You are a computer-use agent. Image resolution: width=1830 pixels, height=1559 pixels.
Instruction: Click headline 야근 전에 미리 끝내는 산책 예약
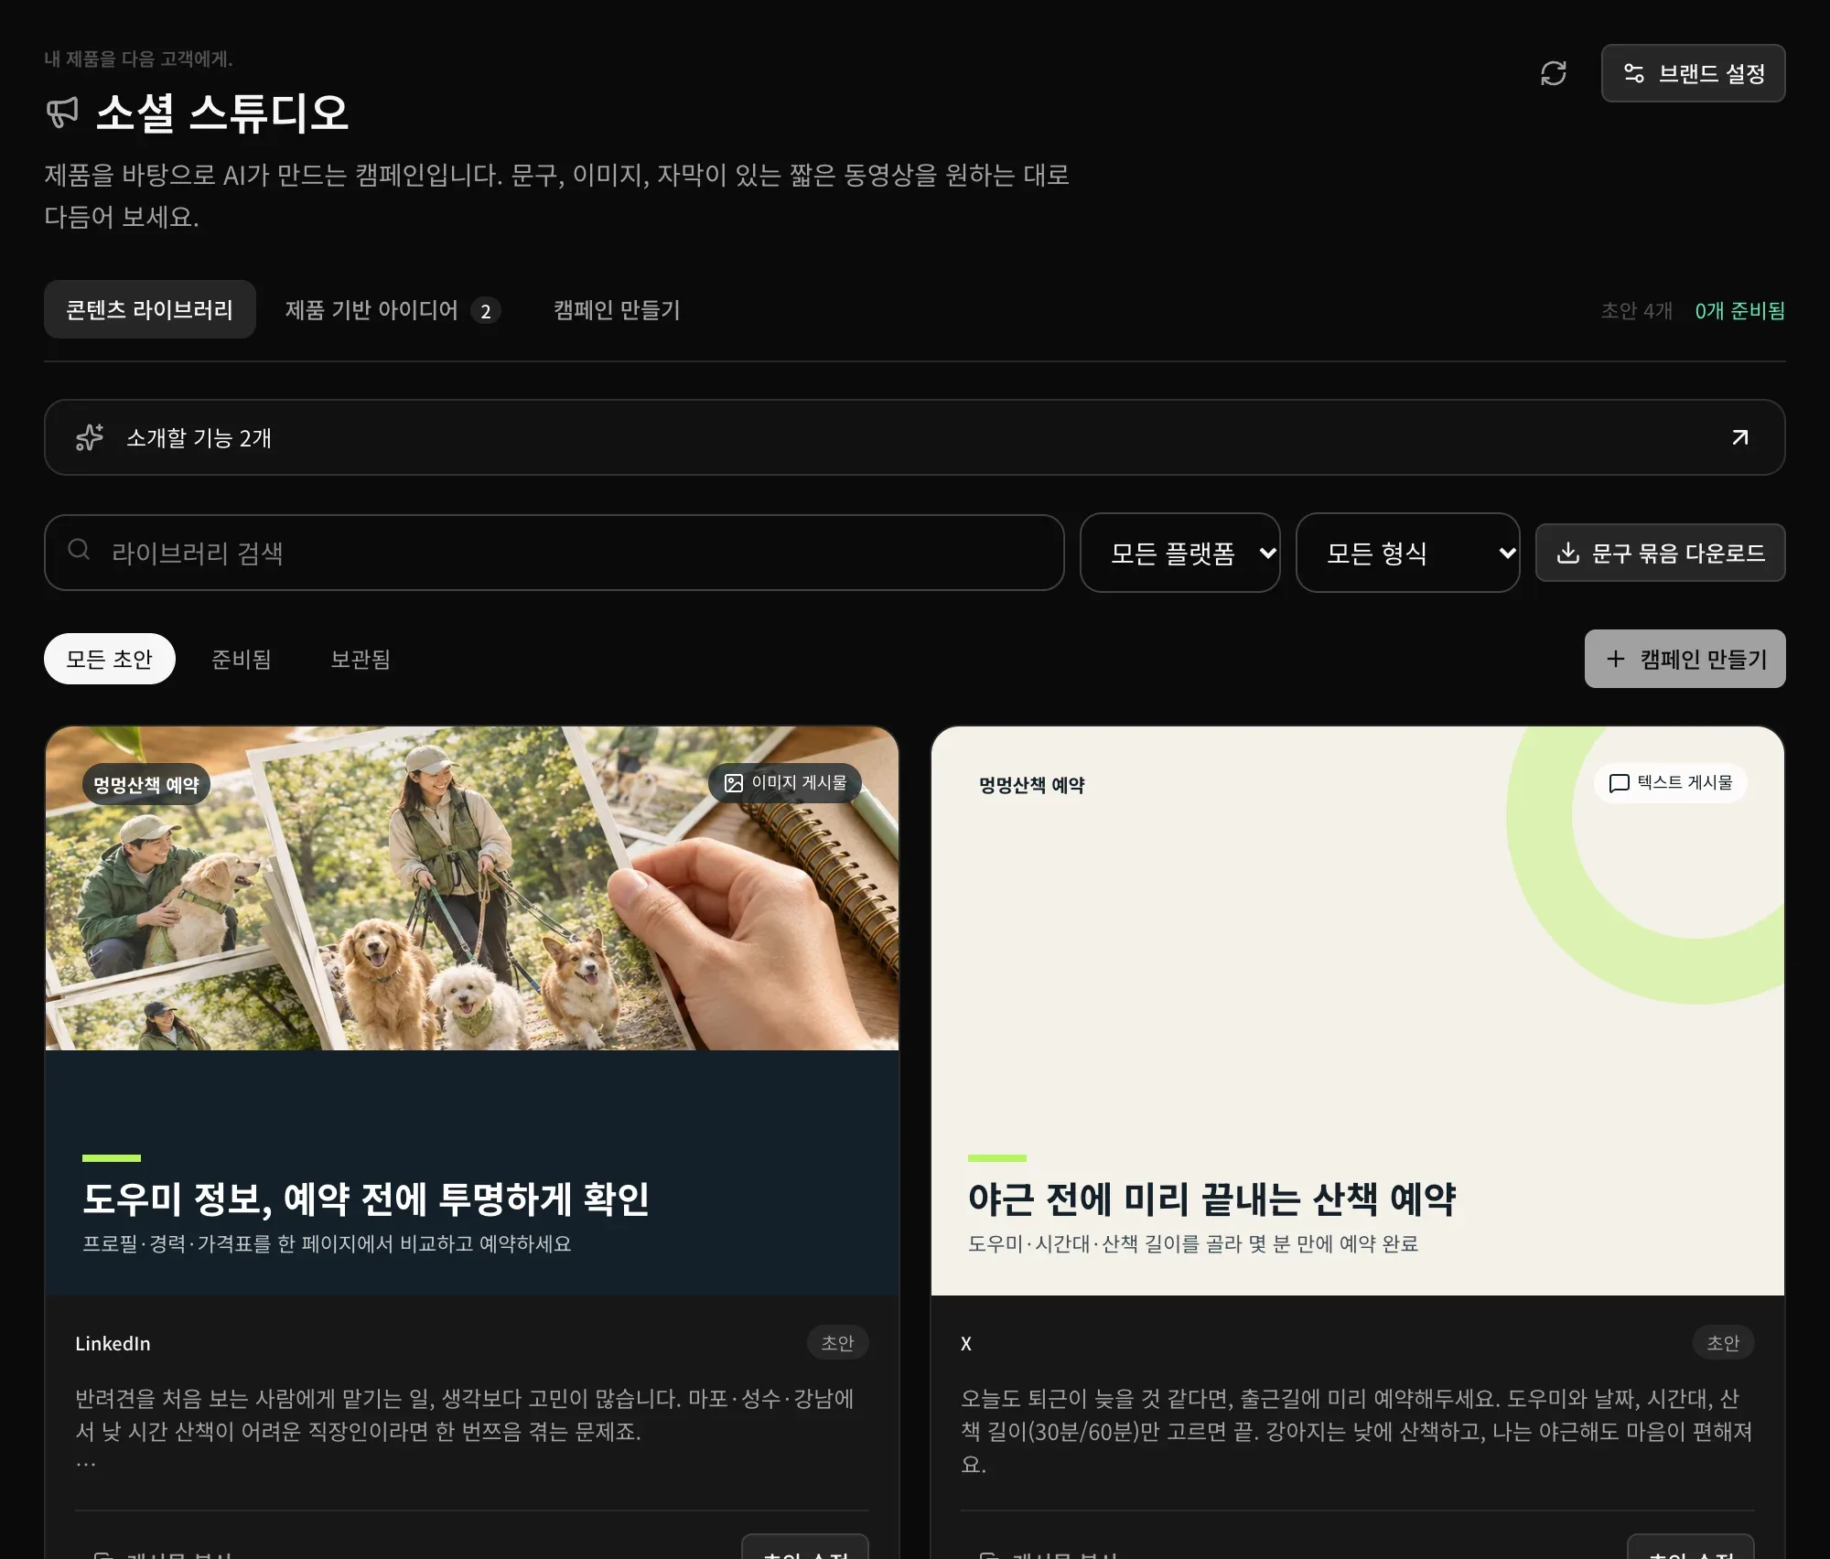coord(1211,1199)
